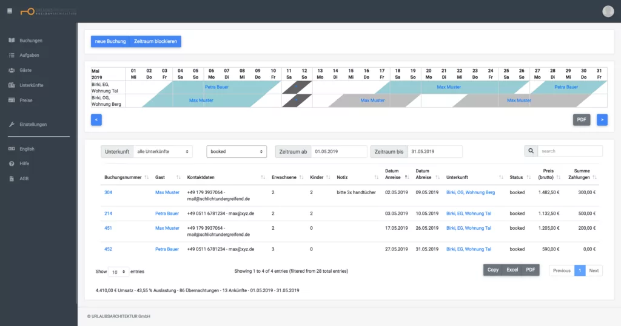Open the alle Unterkünfte dropdown
The image size is (621, 326).
[163, 151]
